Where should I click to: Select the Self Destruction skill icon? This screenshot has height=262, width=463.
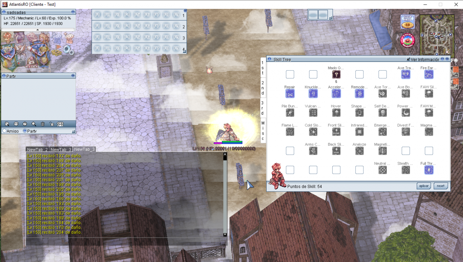[x=382, y=112]
